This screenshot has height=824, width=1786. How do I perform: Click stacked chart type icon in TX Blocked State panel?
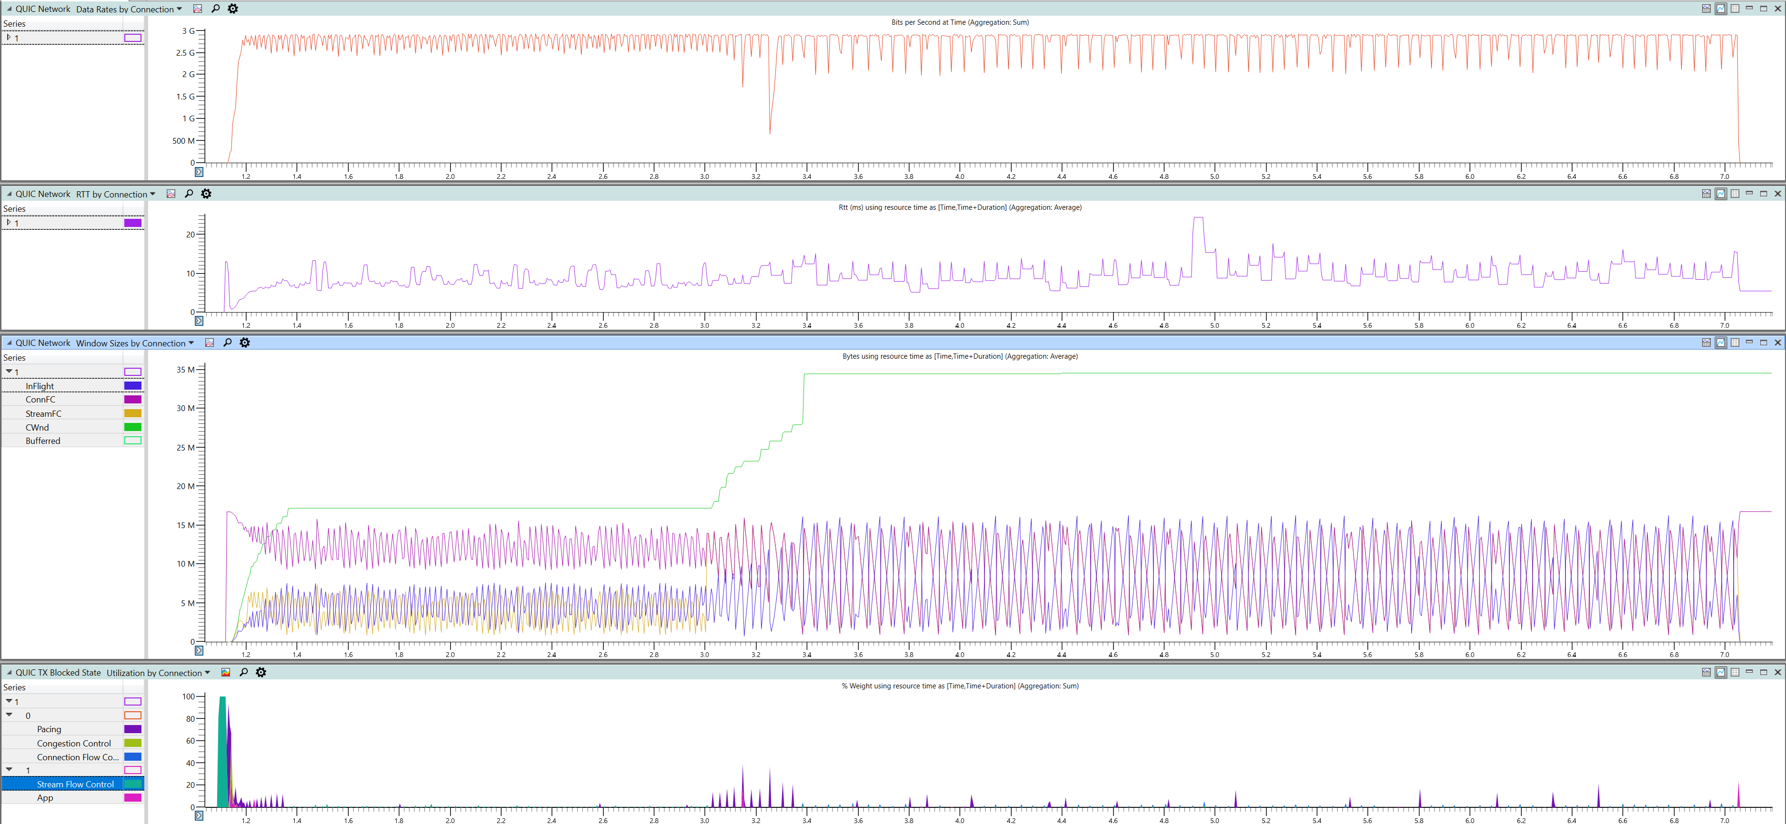pyautogui.click(x=225, y=672)
